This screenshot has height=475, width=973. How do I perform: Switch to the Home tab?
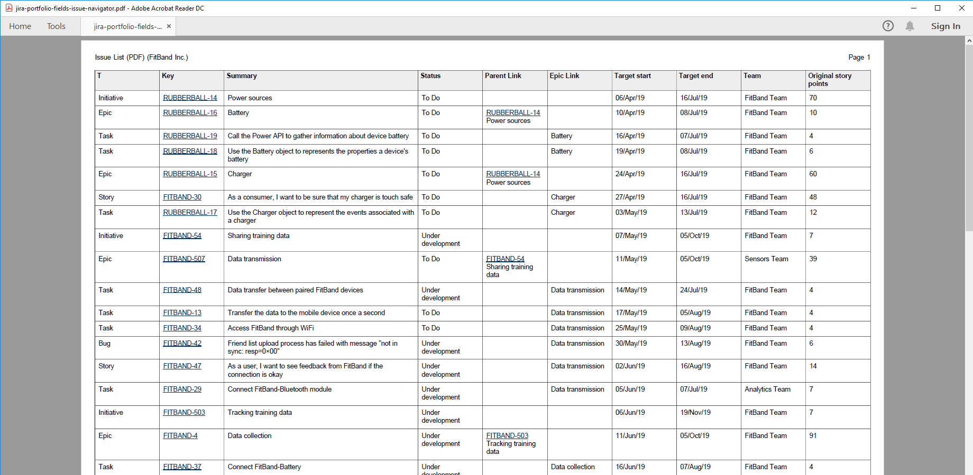tap(20, 26)
